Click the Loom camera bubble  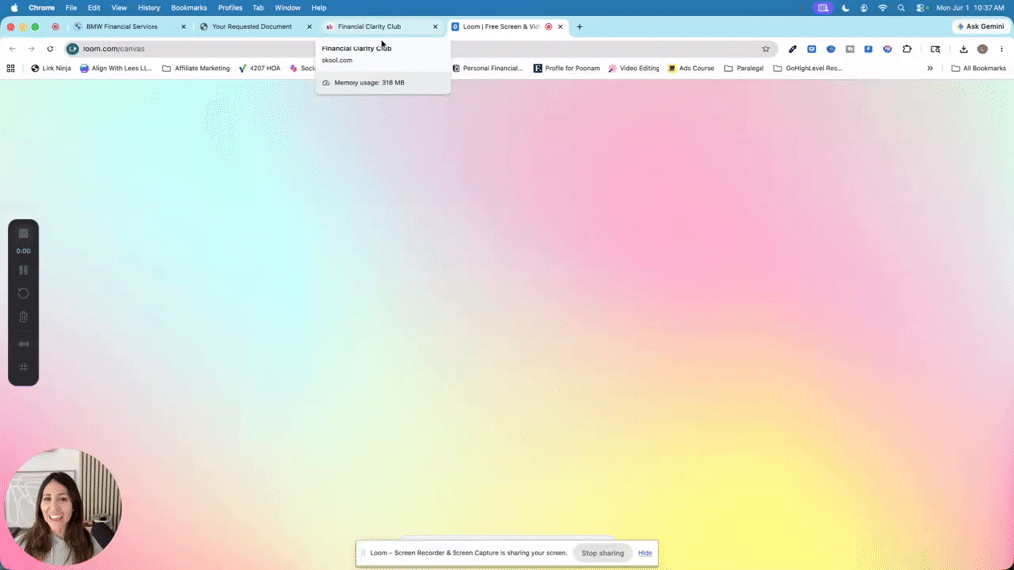[62, 507]
